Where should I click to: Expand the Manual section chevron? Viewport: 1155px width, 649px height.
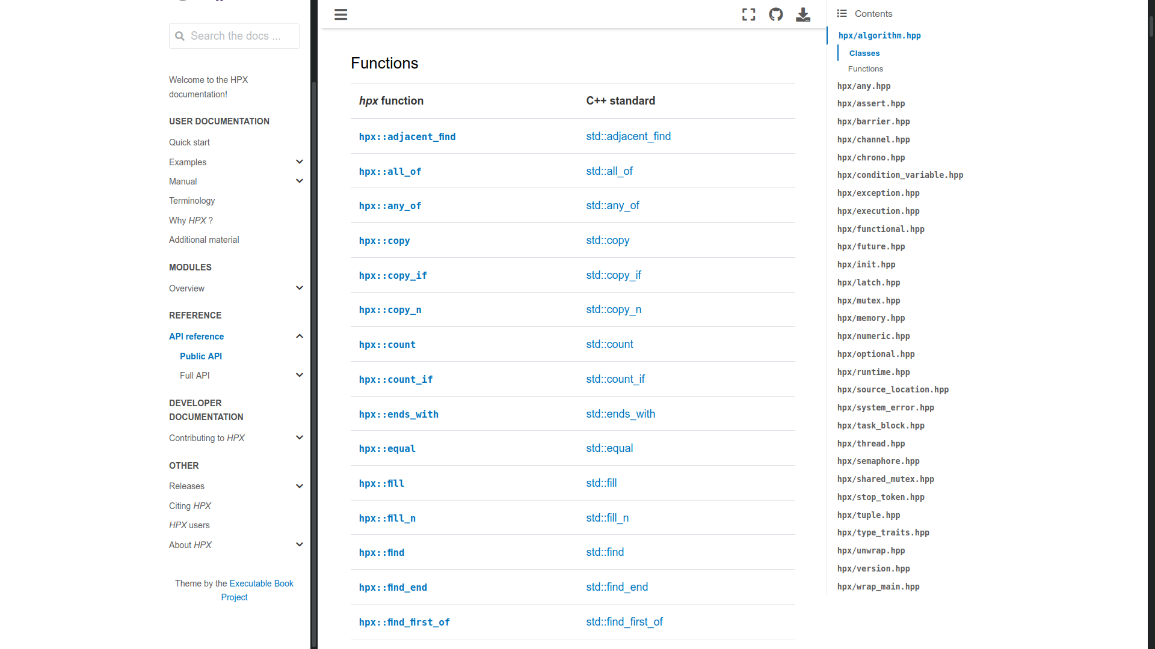[300, 181]
